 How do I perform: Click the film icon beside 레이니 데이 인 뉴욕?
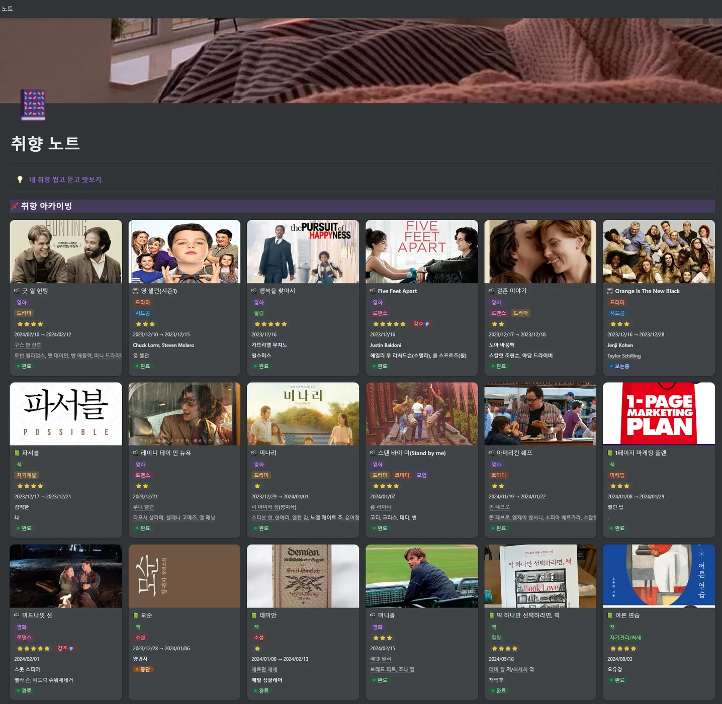(x=135, y=453)
